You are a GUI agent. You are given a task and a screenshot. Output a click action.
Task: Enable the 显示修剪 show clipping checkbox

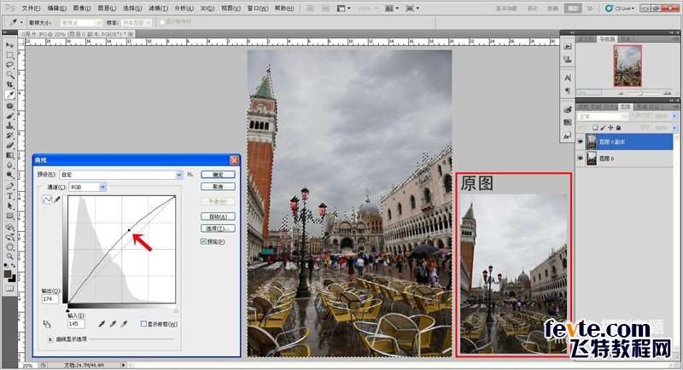[x=143, y=324]
